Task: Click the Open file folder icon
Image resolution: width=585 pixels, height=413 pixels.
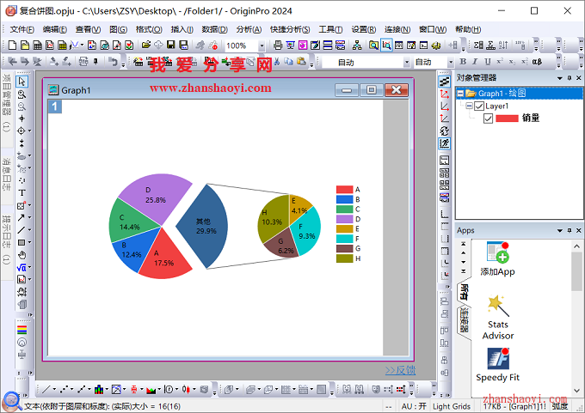Action: pyautogui.click(x=146, y=46)
